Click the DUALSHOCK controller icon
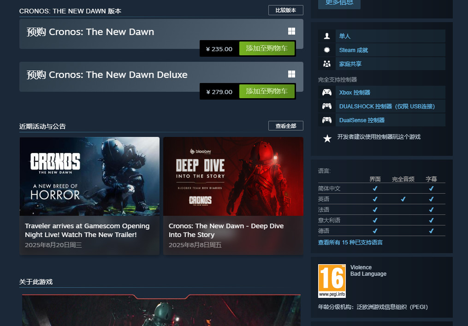This screenshot has height=326, width=468. coord(327,106)
